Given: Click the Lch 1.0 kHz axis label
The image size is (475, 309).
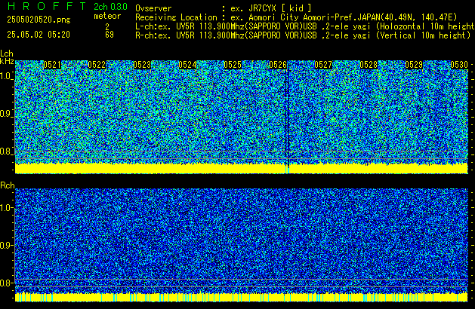Looking at the screenshot, I should point(6,76).
